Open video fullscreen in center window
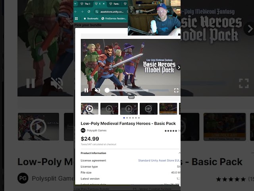 click(176, 90)
